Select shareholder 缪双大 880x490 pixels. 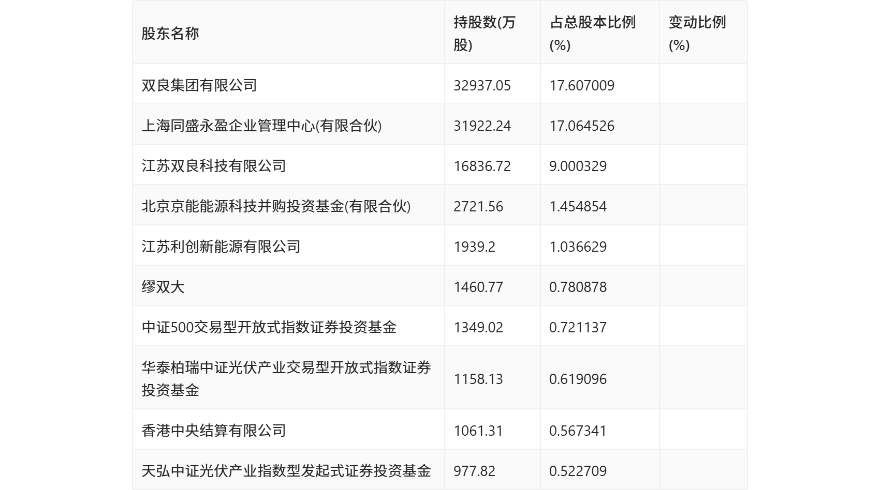[x=163, y=287]
